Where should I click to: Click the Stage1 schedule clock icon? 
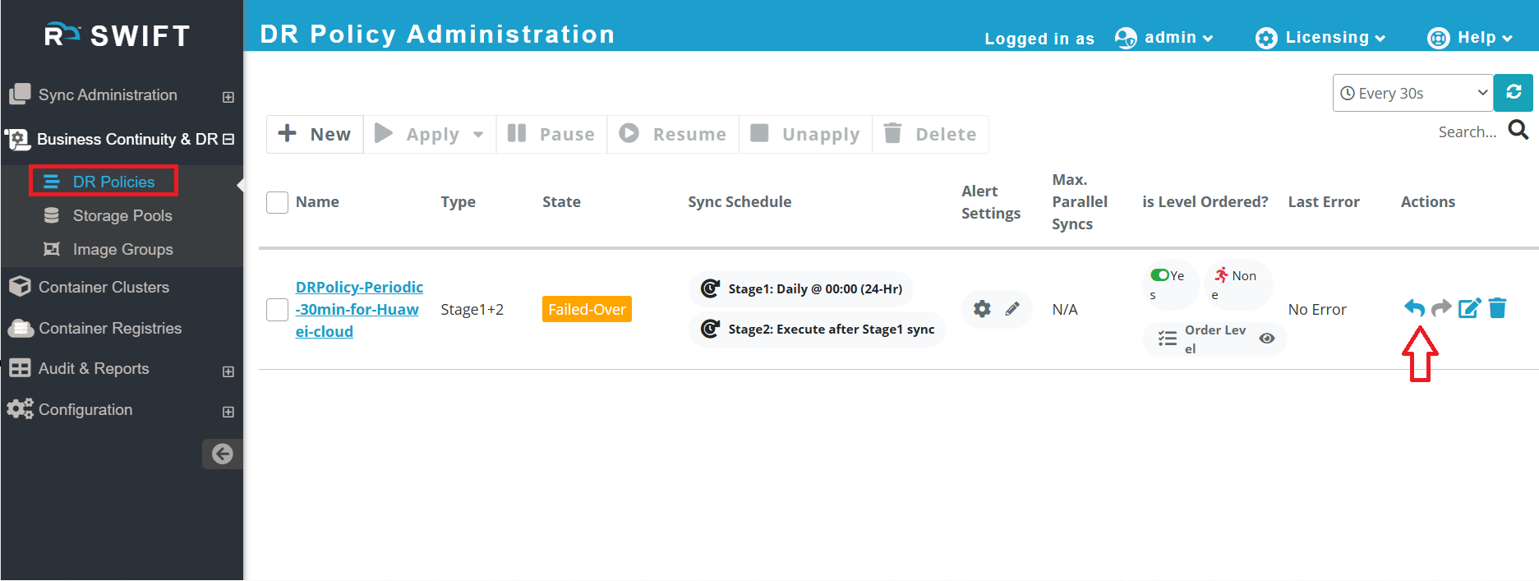click(x=710, y=288)
